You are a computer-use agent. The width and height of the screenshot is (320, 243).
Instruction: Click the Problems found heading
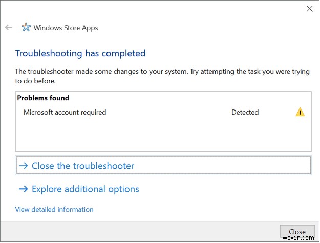click(x=43, y=98)
